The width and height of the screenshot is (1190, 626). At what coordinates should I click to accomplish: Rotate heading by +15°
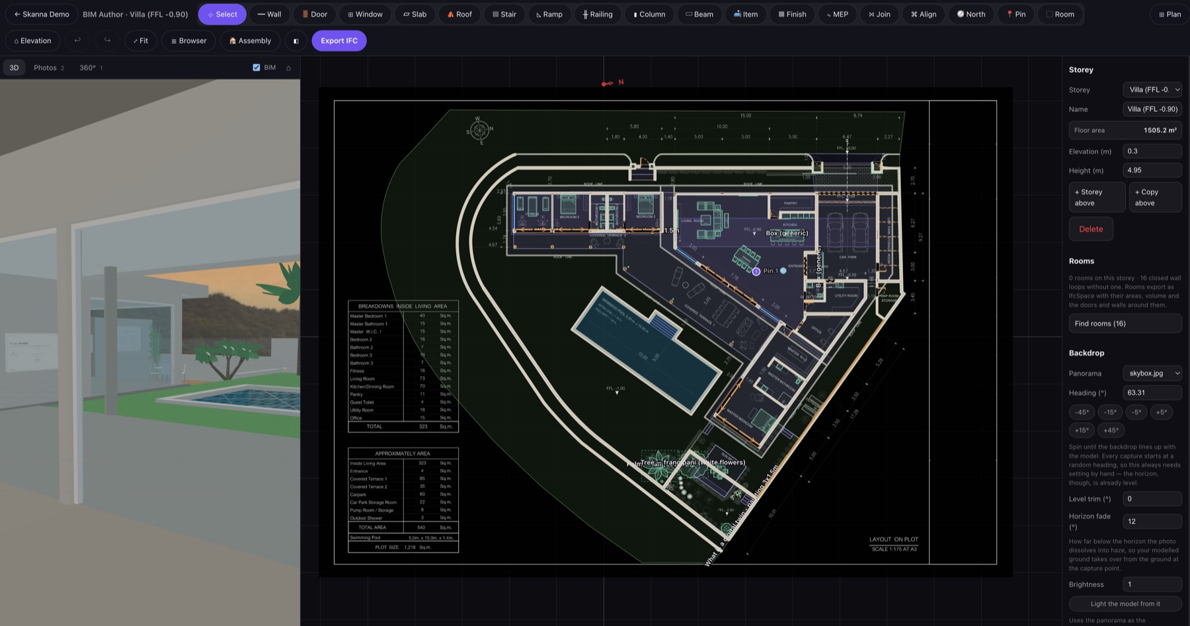(x=1082, y=430)
